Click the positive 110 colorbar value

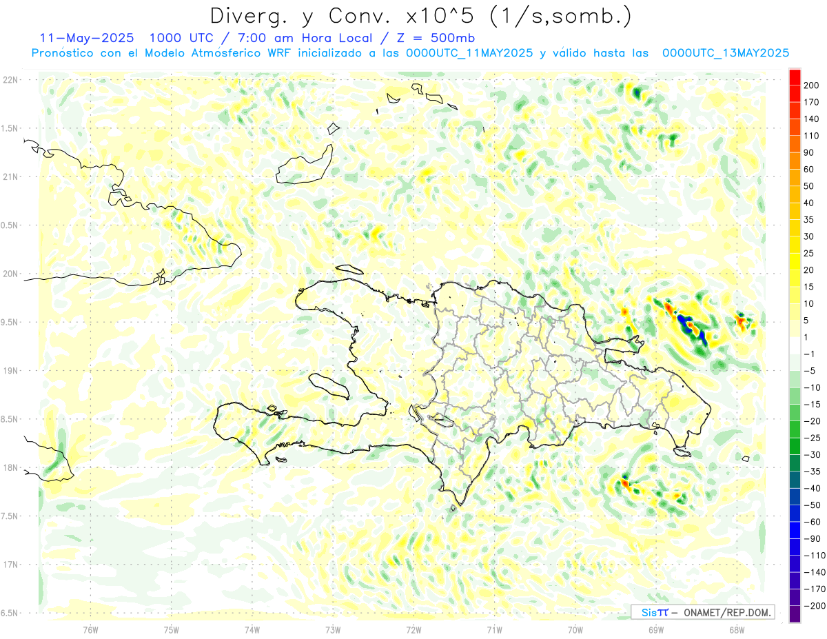pyautogui.click(x=811, y=136)
